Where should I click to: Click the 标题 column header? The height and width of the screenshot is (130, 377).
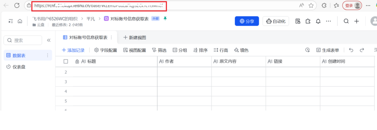tap(115, 61)
